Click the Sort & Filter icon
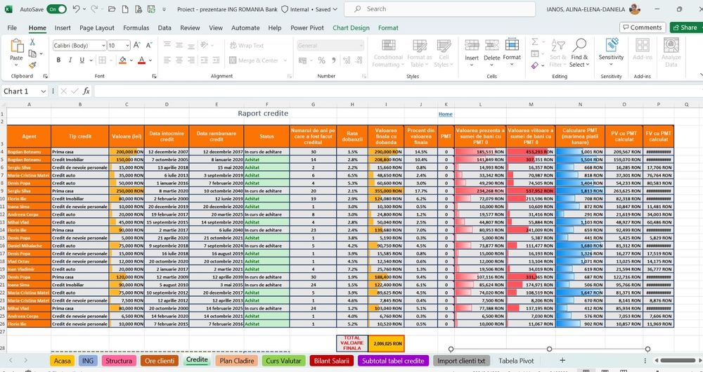The height and width of the screenshot is (372, 703). coord(558,46)
